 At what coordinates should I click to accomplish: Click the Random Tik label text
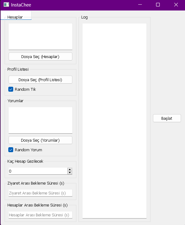(x=25, y=89)
